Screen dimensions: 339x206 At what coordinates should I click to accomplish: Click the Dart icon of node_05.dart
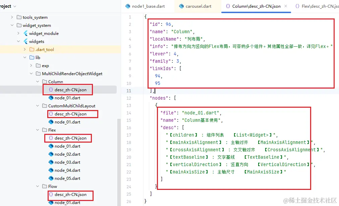[51, 178]
